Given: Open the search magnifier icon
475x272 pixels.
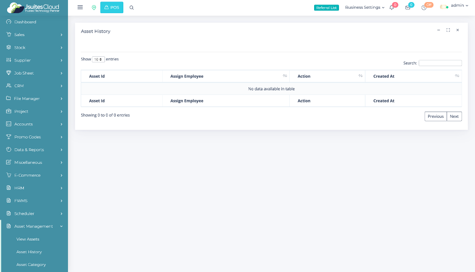Looking at the screenshot, I should (131, 8).
